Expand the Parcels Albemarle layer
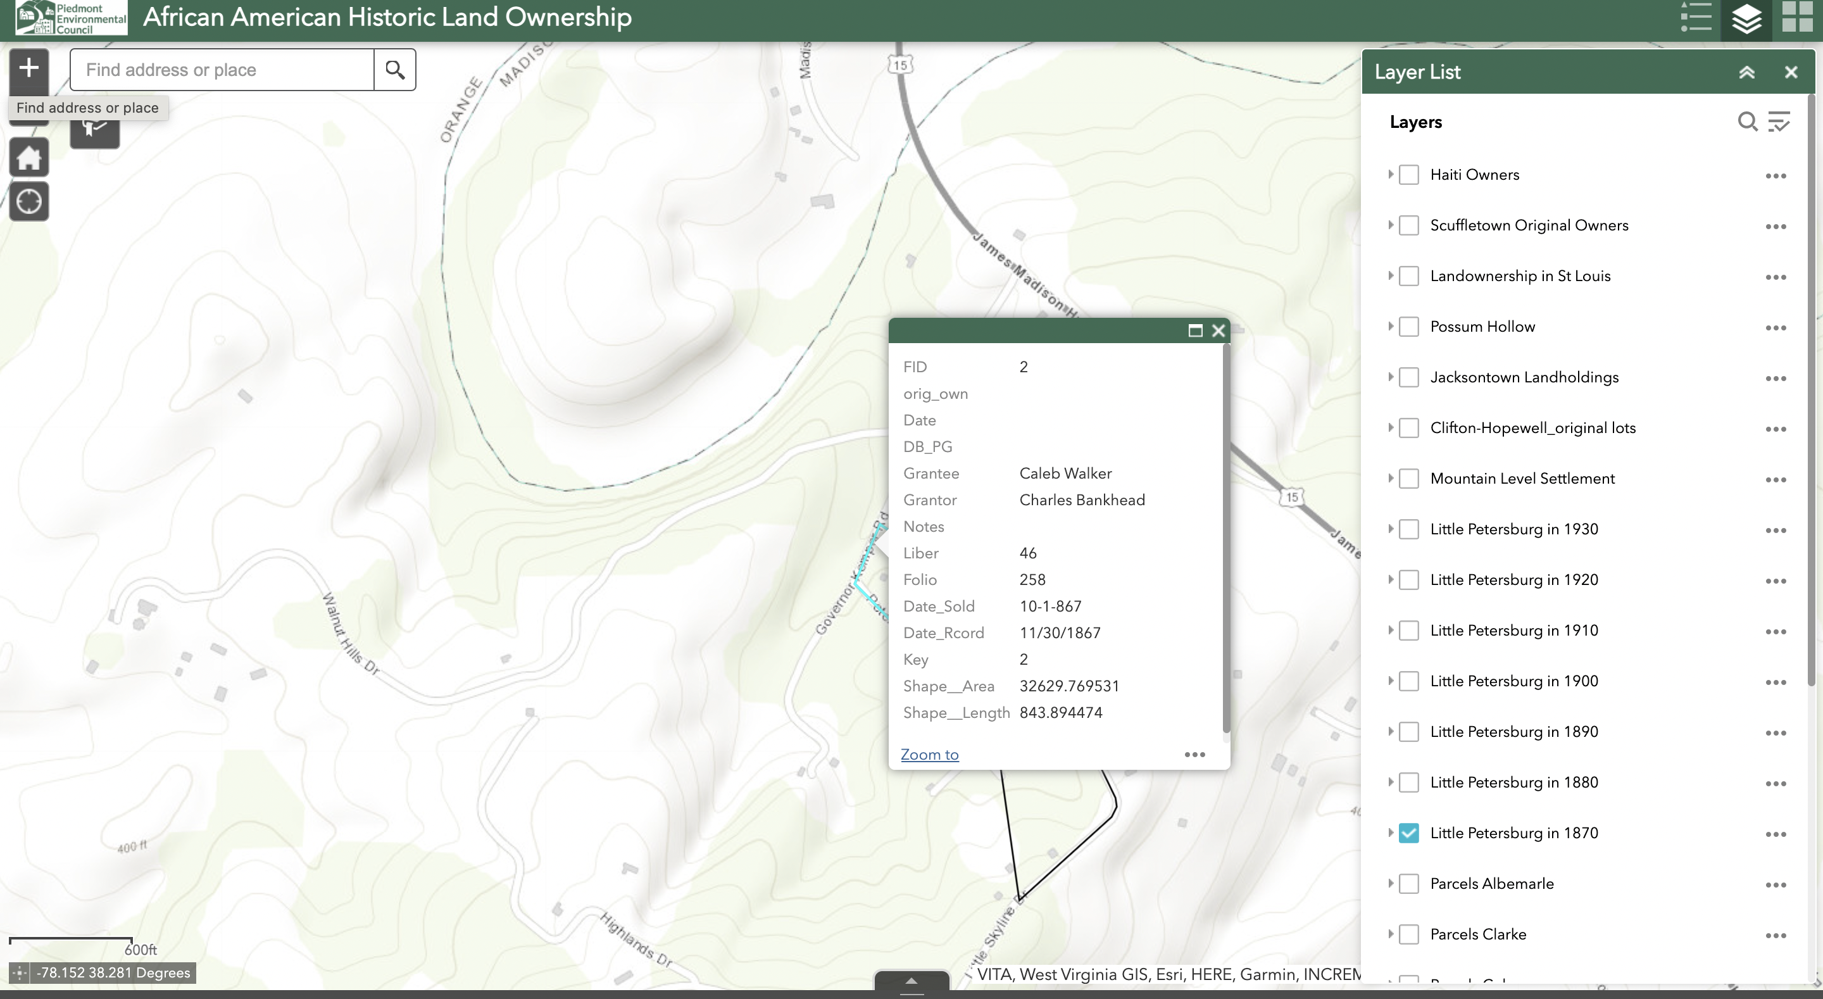Viewport: 1823px width, 999px height. point(1390,884)
